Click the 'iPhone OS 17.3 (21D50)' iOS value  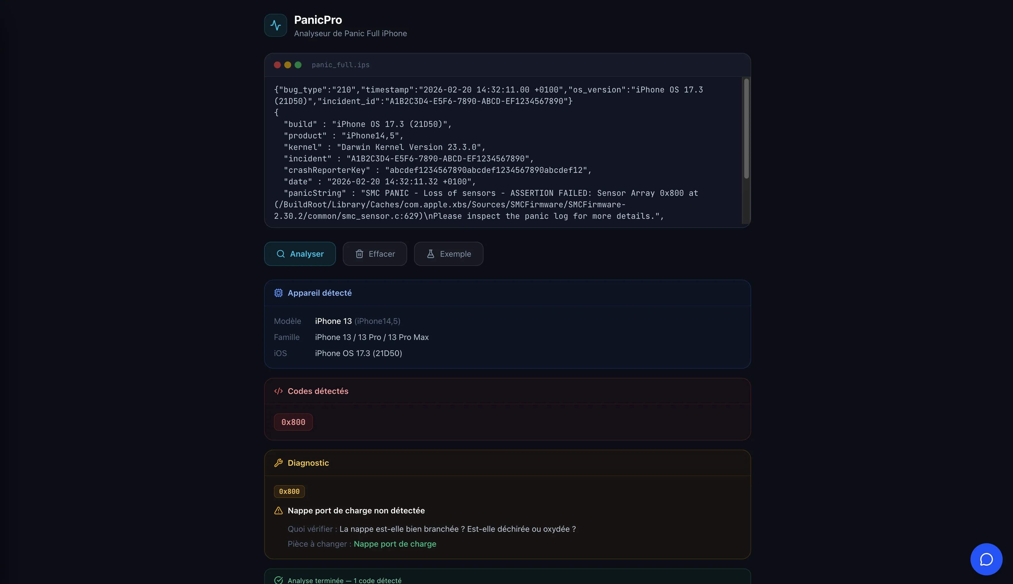click(x=359, y=353)
